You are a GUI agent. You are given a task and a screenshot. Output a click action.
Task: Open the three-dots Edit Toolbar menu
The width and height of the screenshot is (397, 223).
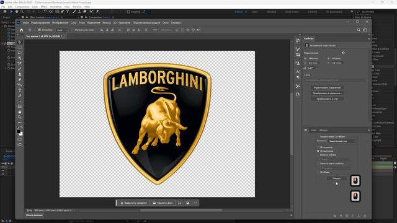click(20, 123)
